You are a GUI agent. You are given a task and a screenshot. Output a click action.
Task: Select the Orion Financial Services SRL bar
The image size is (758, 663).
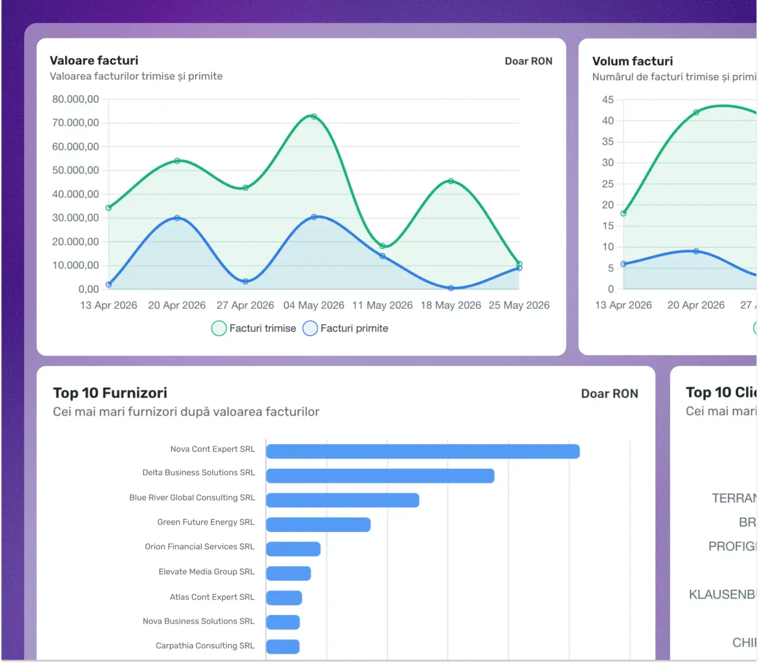(293, 549)
